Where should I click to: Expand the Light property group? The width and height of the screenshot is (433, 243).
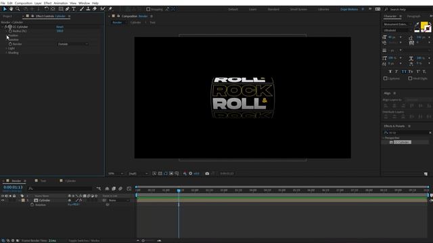pos(6,49)
